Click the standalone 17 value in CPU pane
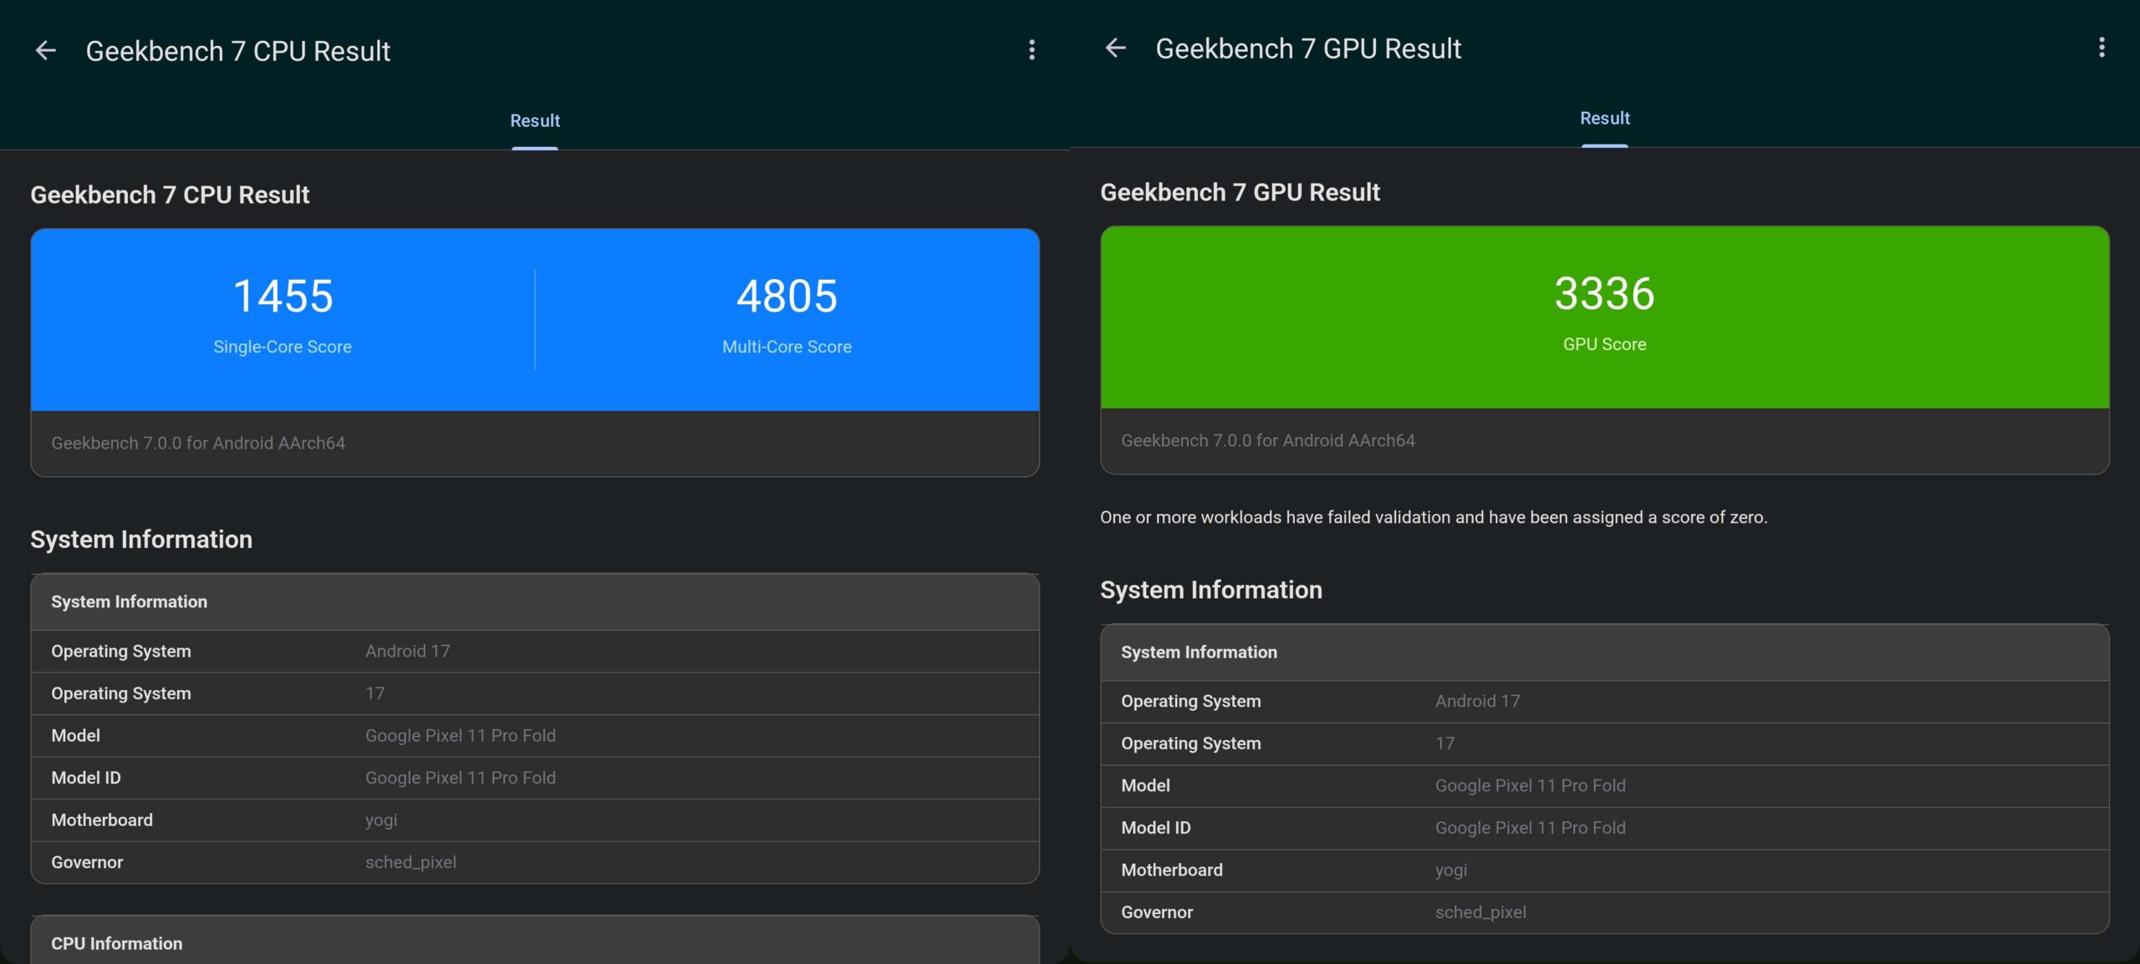 coord(374,693)
